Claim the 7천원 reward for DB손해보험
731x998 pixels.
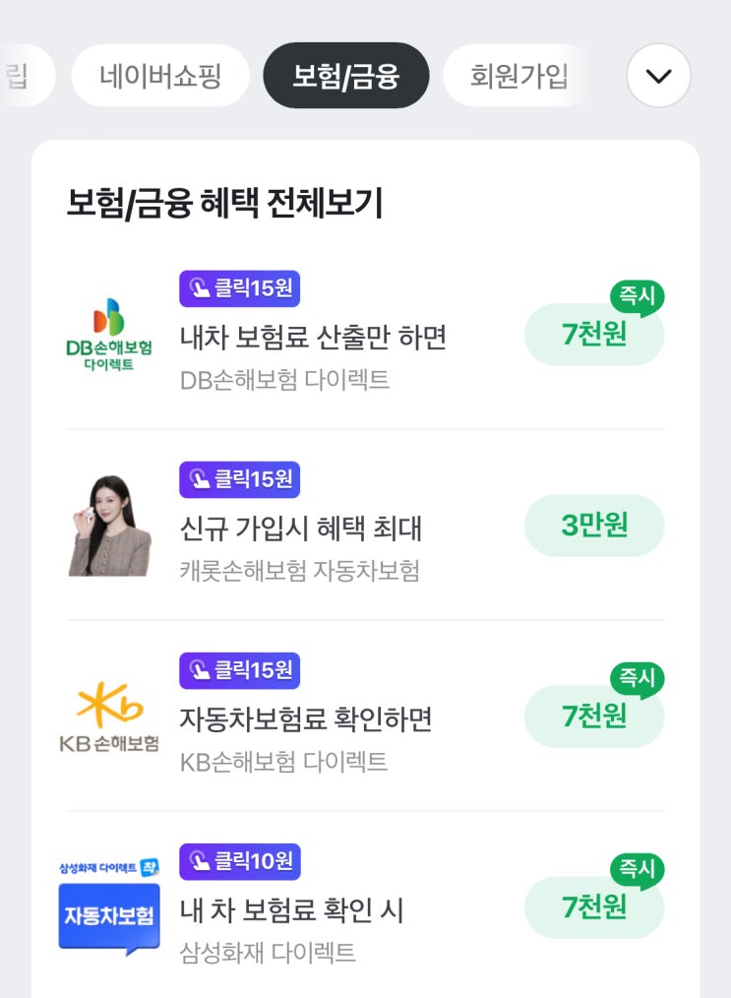coord(594,336)
